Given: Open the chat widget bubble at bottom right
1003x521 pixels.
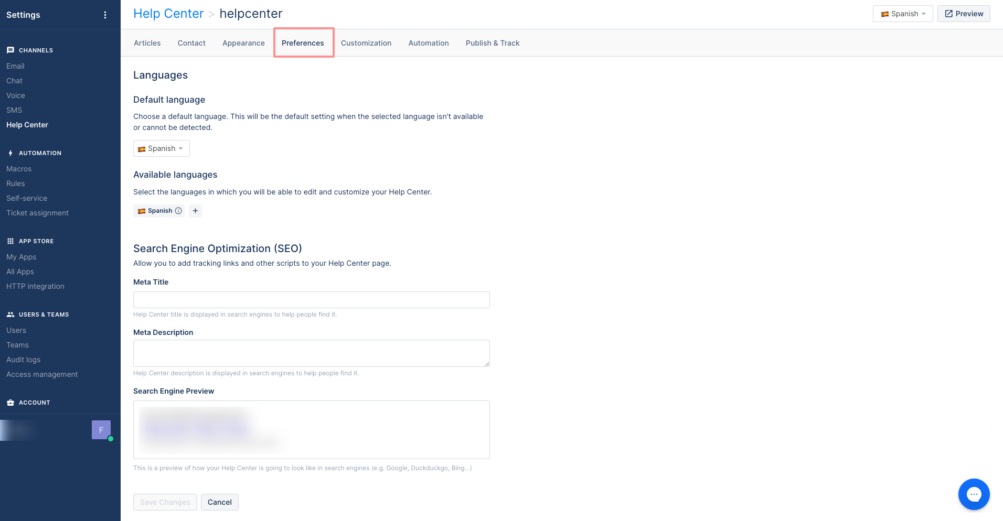Looking at the screenshot, I should click(974, 494).
